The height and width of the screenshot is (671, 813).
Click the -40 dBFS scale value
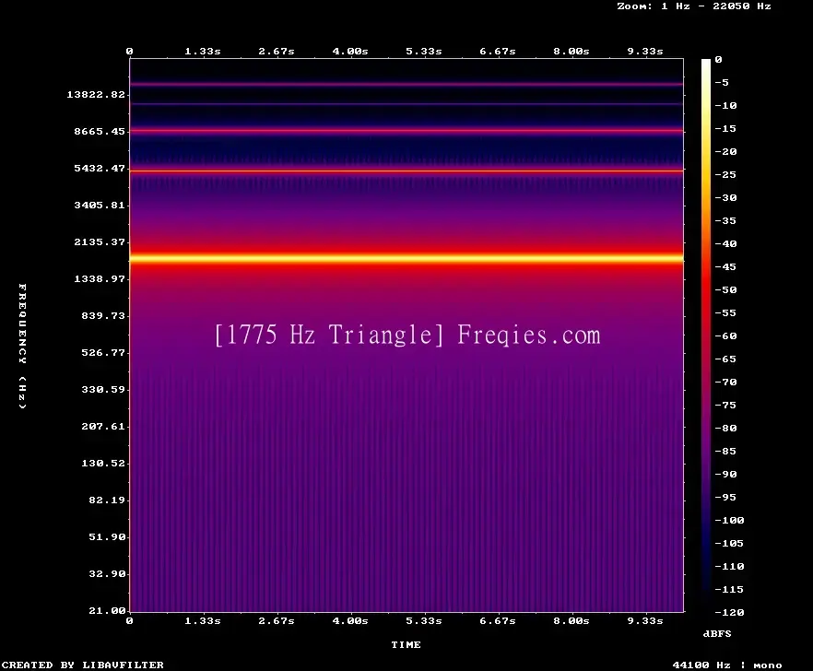(x=725, y=243)
